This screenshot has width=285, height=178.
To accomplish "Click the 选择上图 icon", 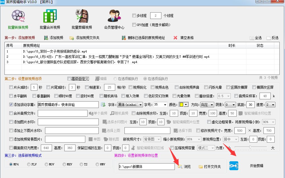I will [x=104, y=131].
